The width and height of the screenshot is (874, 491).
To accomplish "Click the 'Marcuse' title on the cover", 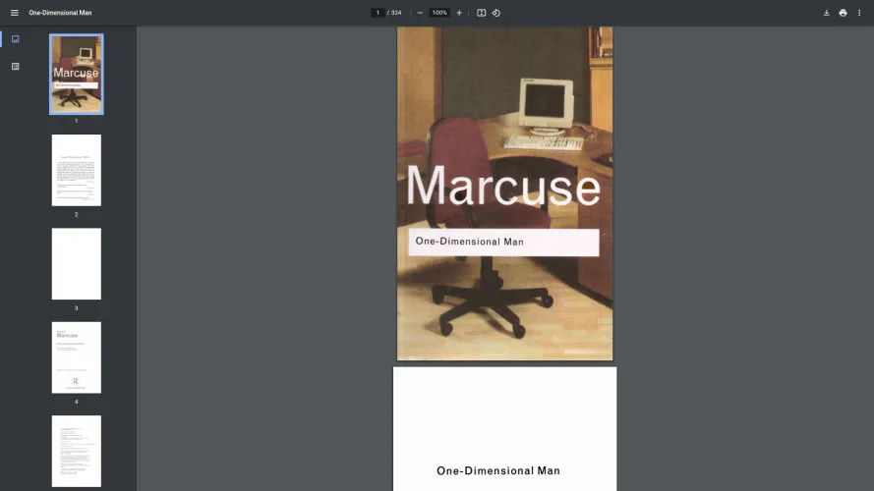I will point(503,186).
